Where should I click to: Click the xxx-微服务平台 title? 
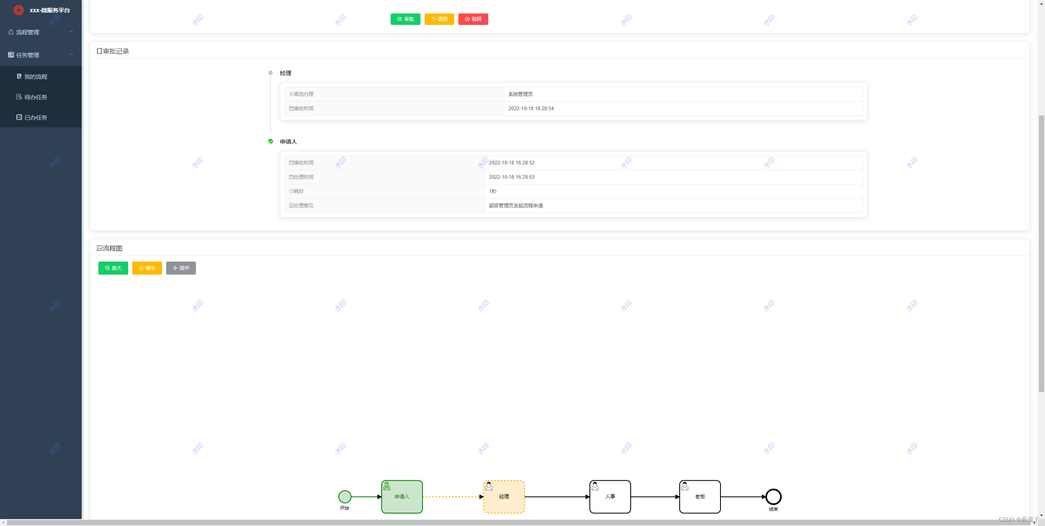click(x=50, y=10)
